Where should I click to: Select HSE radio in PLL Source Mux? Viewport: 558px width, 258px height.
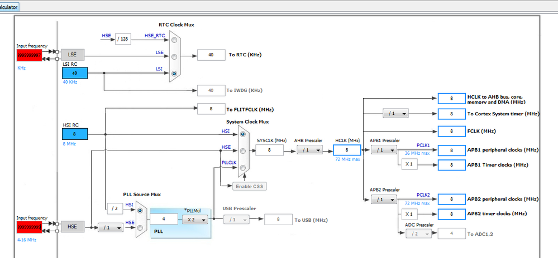[x=140, y=227]
